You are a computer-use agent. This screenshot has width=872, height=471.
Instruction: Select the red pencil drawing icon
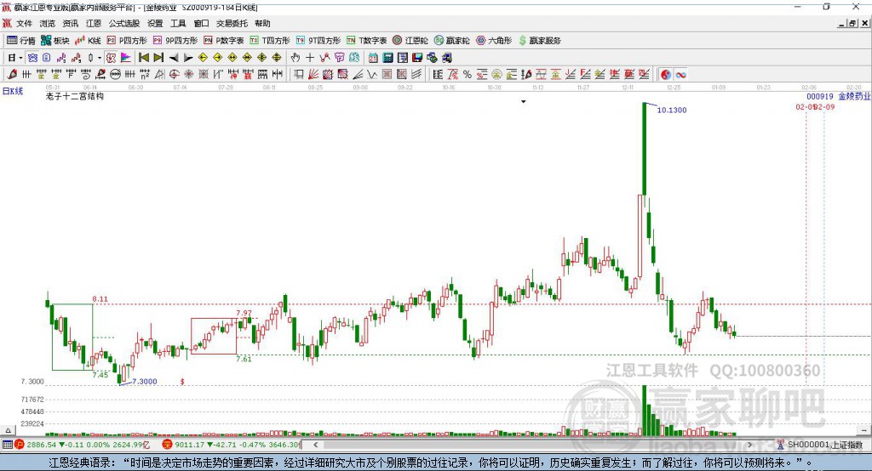[12, 75]
